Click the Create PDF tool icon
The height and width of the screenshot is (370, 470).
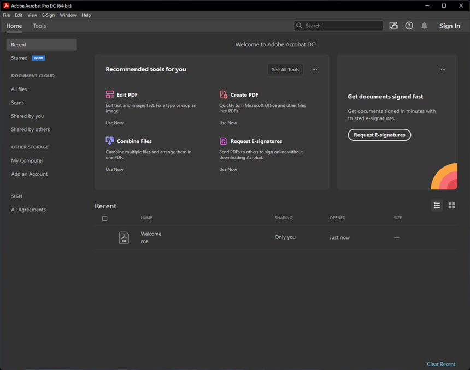(x=224, y=94)
